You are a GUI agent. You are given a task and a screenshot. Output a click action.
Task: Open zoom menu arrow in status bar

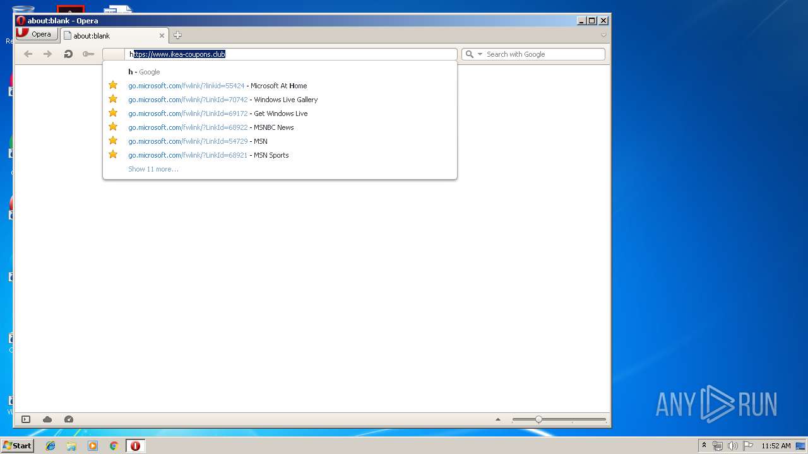click(498, 419)
